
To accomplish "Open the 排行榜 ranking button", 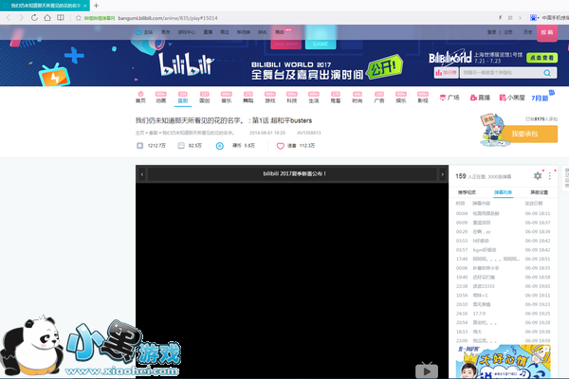I will 447,73.
